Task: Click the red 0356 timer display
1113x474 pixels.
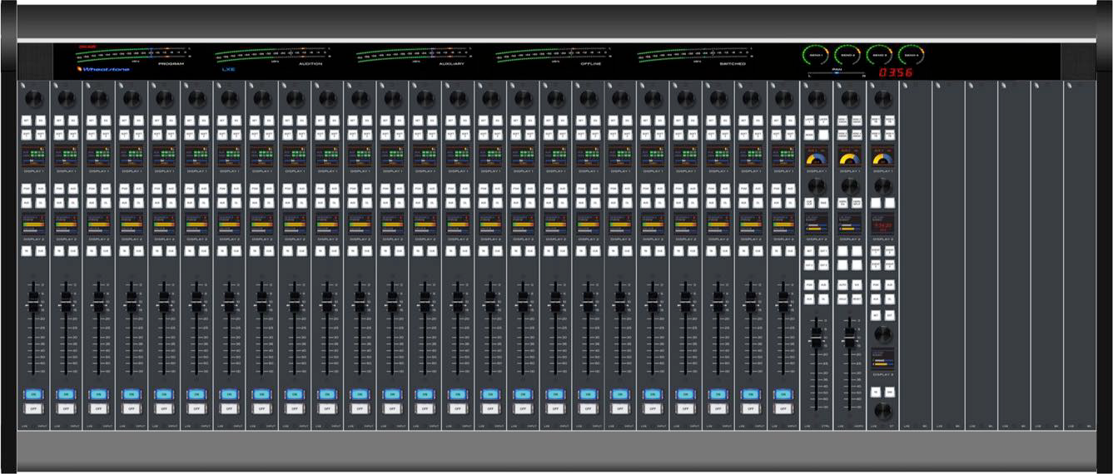Action: click(896, 72)
